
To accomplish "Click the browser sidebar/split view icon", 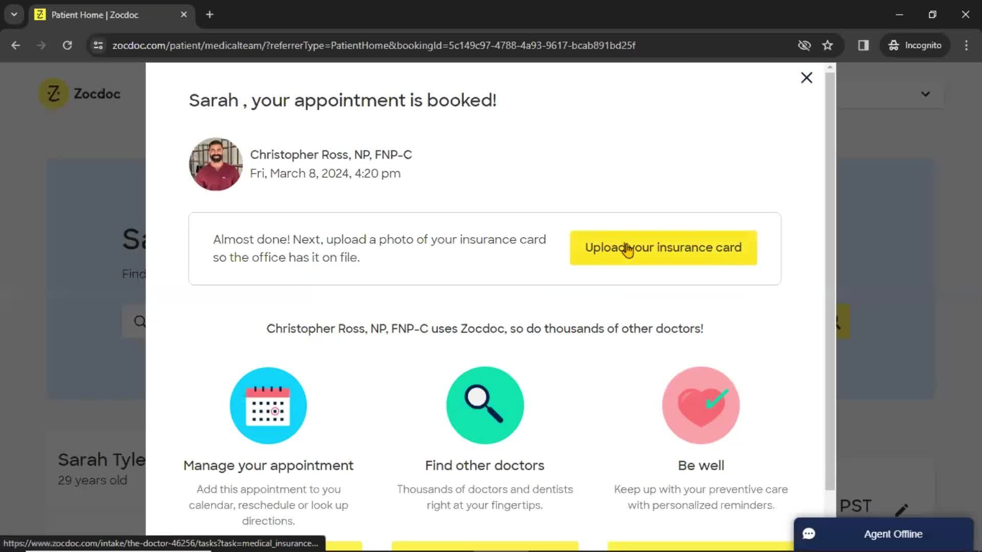I will pyautogui.click(x=863, y=45).
